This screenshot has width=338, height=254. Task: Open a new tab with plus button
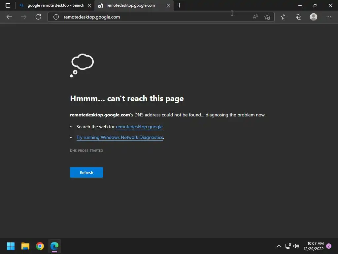pyautogui.click(x=179, y=5)
